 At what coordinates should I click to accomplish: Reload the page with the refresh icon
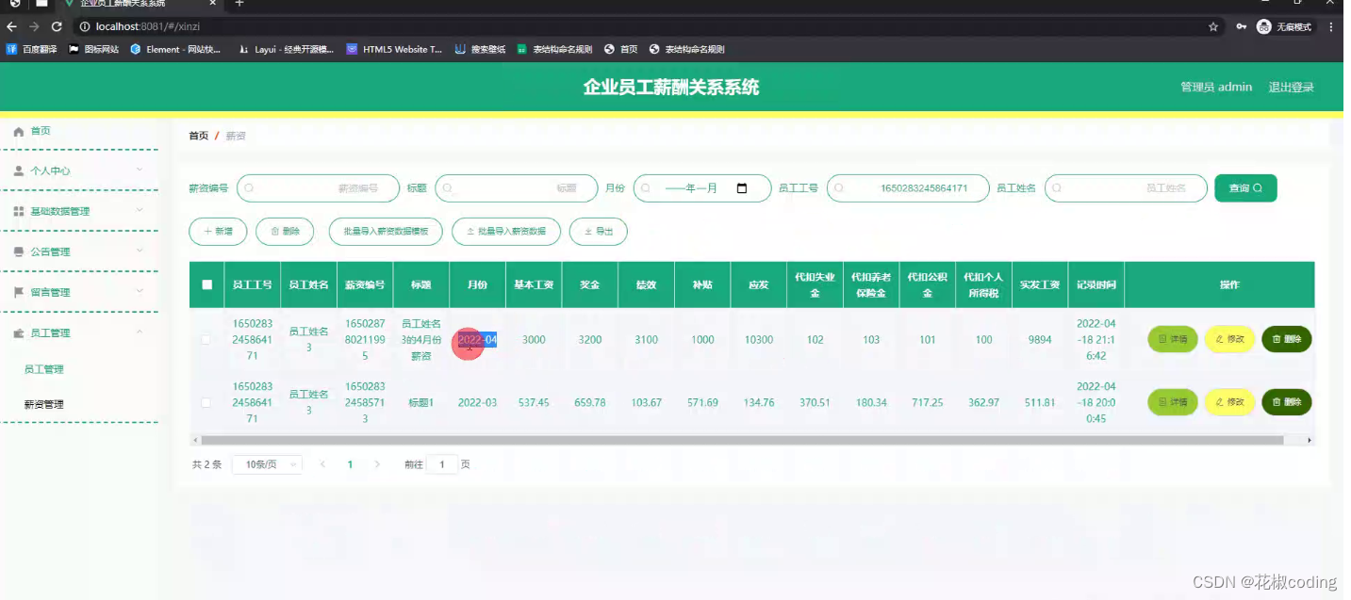[57, 26]
